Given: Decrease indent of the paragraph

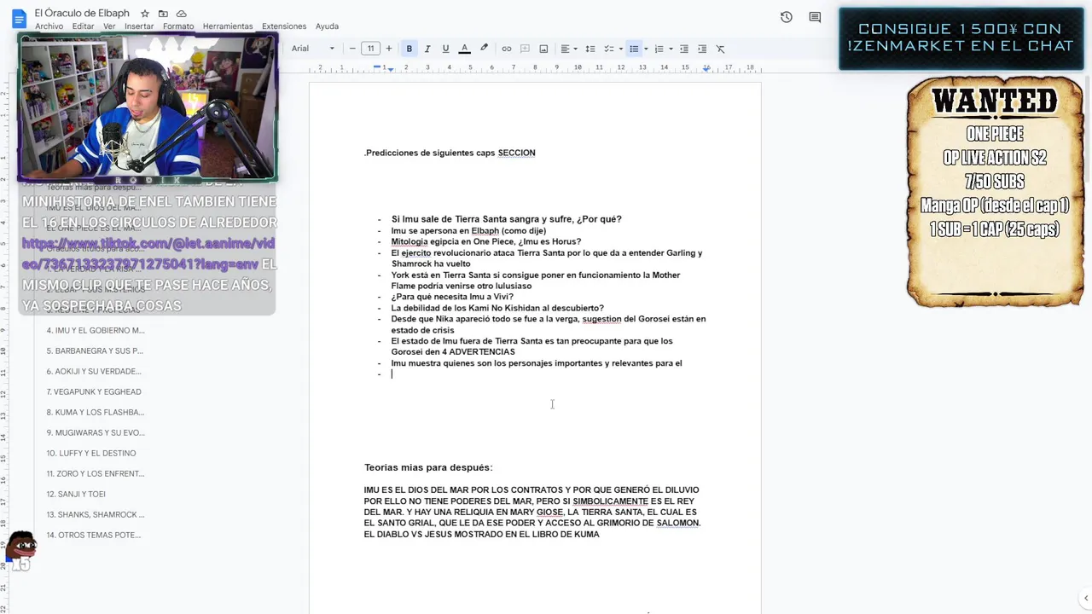Looking at the screenshot, I should coord(684,49).
